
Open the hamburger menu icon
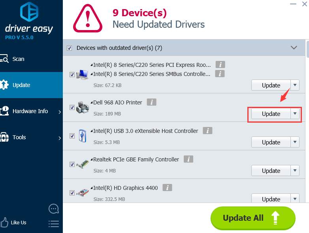[x=54, y=224]
